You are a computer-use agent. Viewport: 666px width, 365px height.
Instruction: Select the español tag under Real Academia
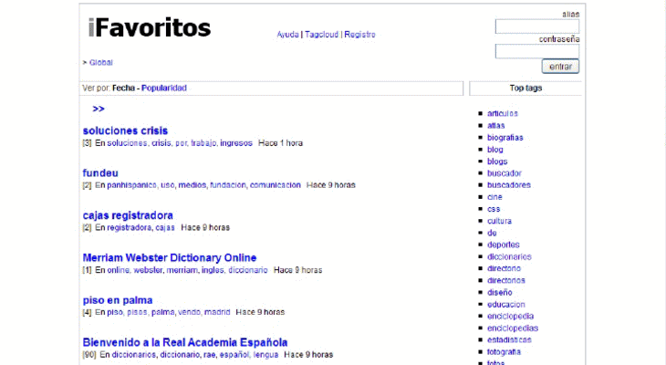234,355
